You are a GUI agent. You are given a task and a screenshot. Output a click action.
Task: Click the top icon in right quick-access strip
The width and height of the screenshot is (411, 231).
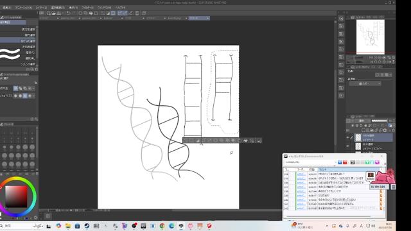click(x=341, y=19)
